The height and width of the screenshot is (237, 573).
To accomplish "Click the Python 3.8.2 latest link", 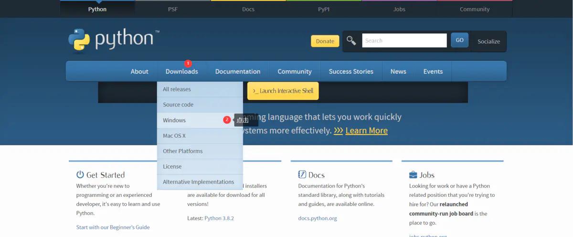I will 219,218.
